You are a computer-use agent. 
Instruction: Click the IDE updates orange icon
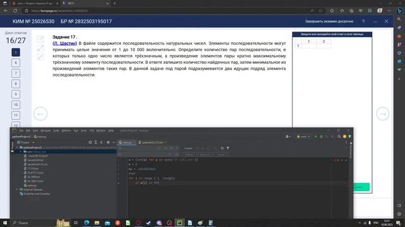(344, 136)
